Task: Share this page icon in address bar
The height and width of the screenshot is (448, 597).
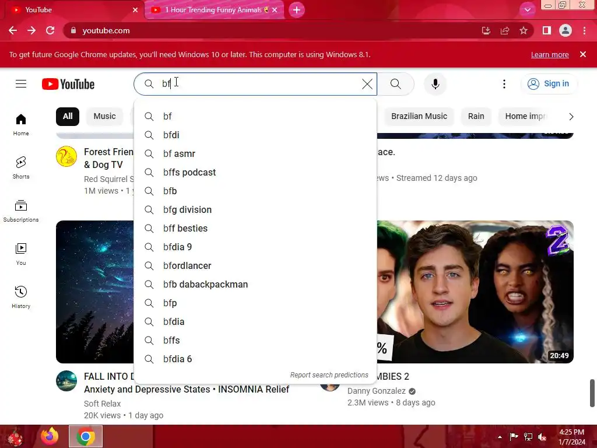Action: [505, 30]
